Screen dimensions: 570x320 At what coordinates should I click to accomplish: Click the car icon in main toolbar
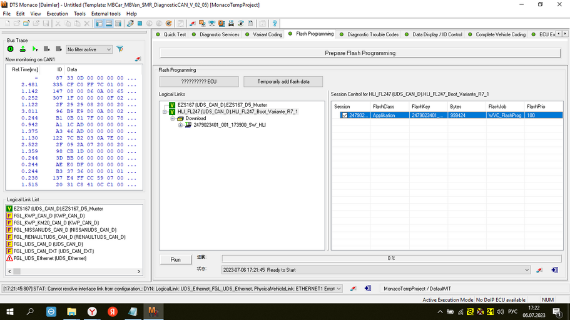[x=231, y=24]
